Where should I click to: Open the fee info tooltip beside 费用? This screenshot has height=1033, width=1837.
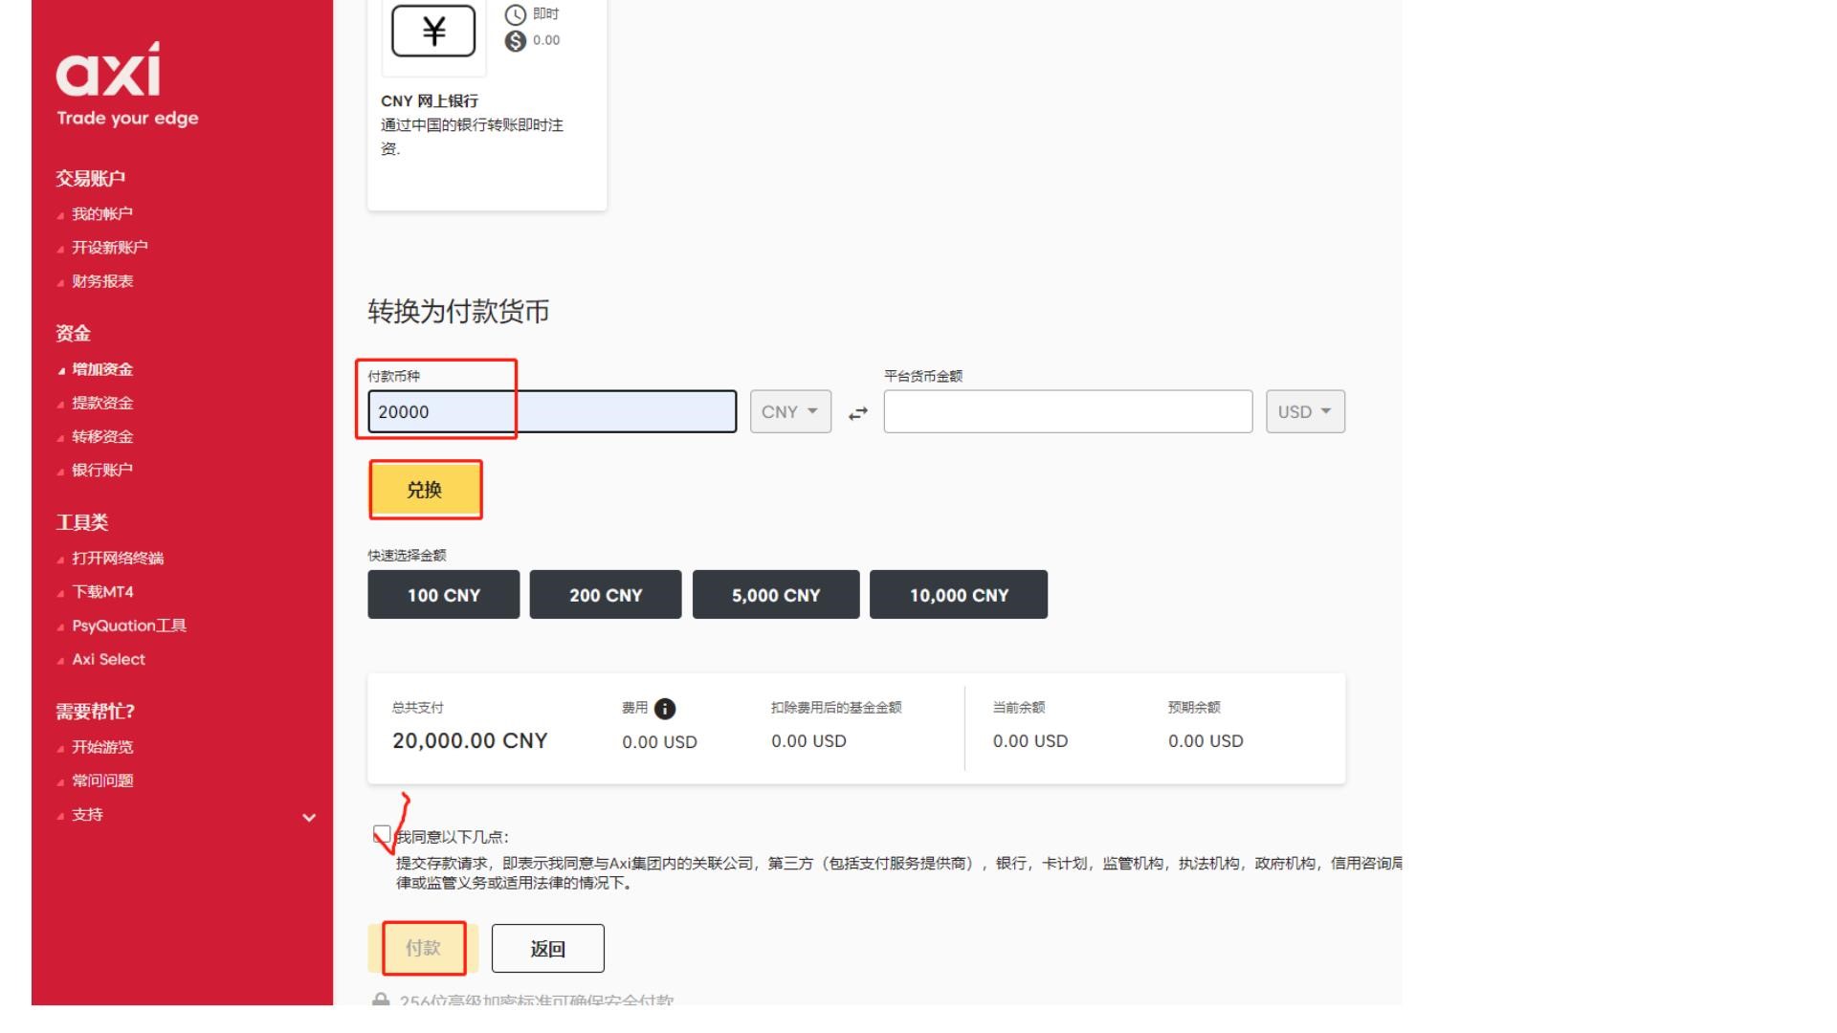coord(665,709)
